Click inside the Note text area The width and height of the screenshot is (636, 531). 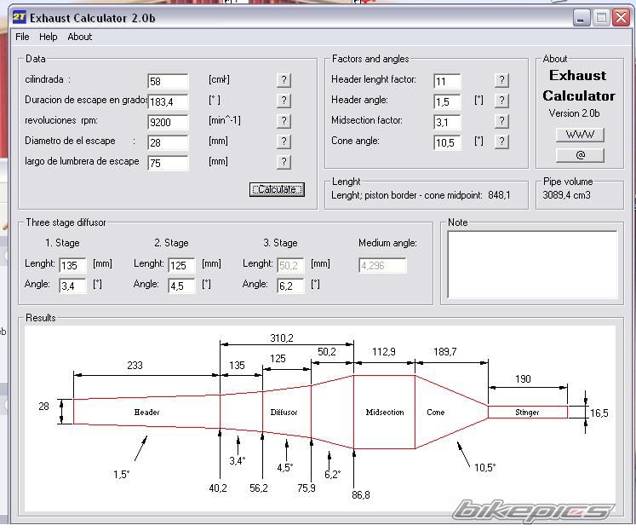(x=532, y=264)
